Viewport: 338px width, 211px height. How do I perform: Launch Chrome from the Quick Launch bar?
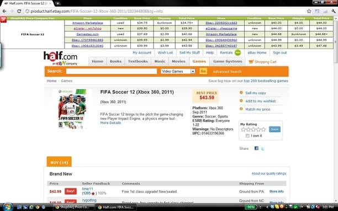click(38, 207)
